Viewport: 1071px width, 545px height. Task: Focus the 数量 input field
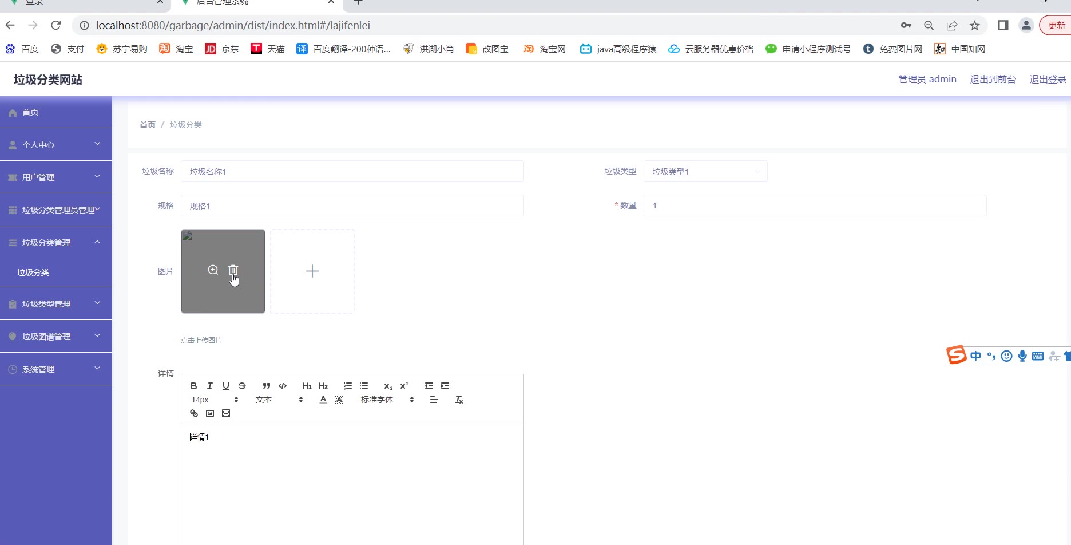coord(815,206)
